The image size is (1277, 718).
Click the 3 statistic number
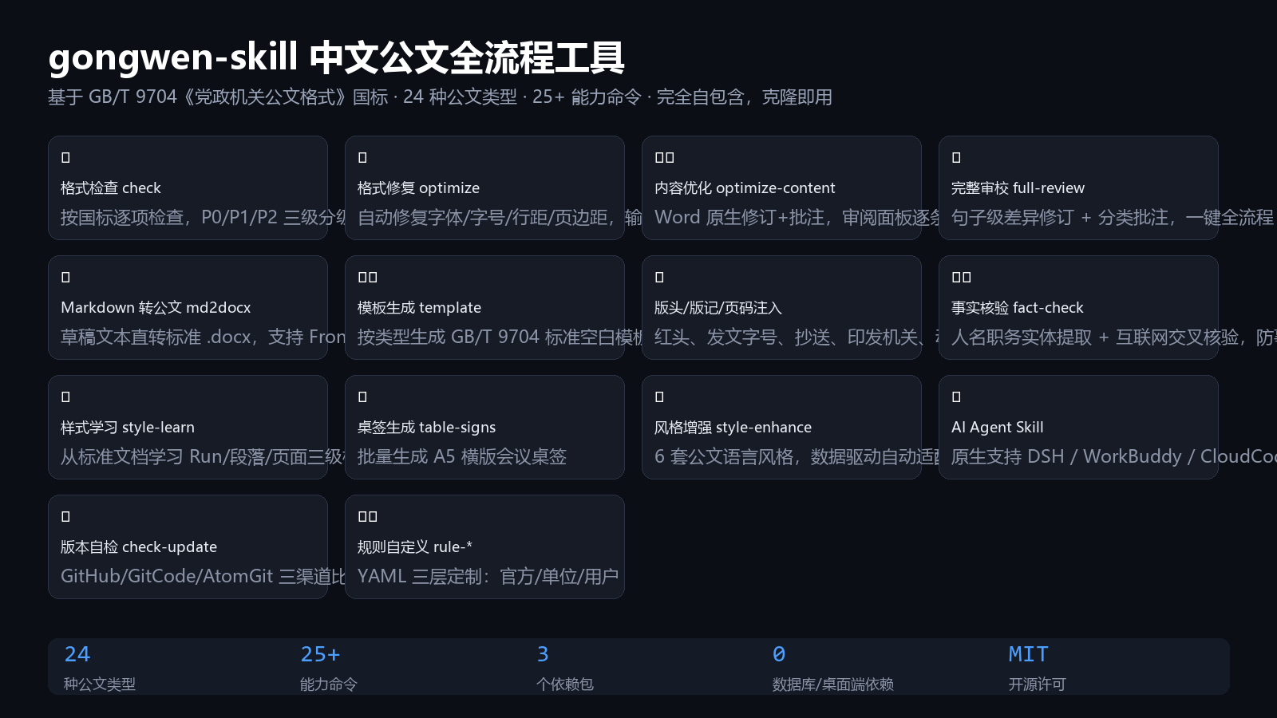543,655
